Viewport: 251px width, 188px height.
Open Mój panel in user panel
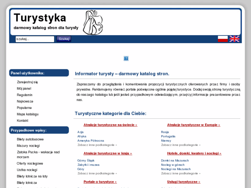(24, 88)
